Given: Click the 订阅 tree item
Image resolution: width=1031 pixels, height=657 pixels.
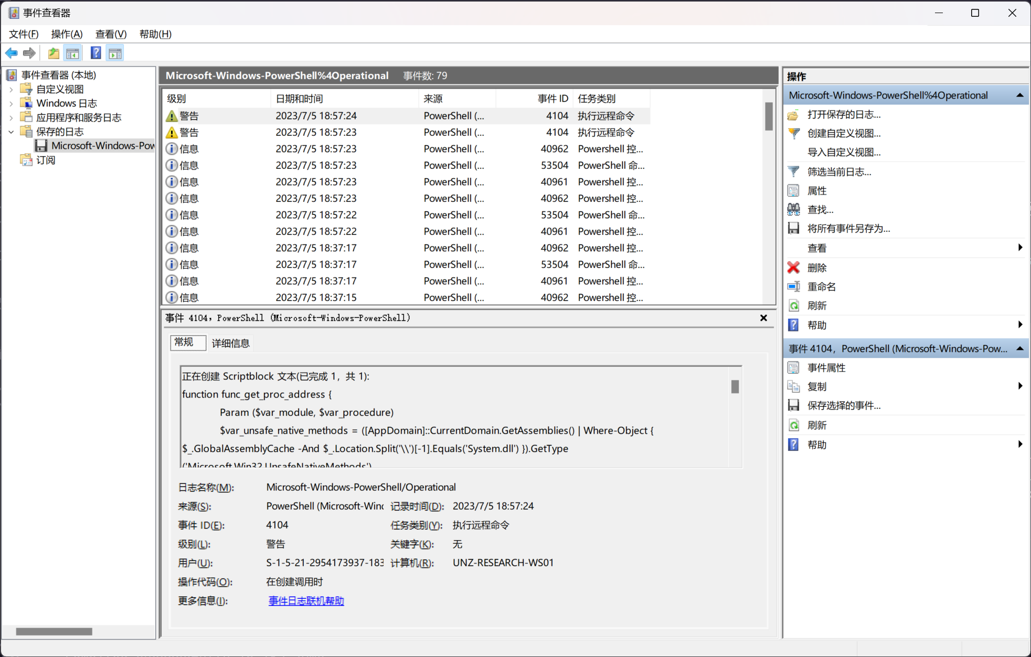Looking at the screenshot, I should click(x=46, y=160).
